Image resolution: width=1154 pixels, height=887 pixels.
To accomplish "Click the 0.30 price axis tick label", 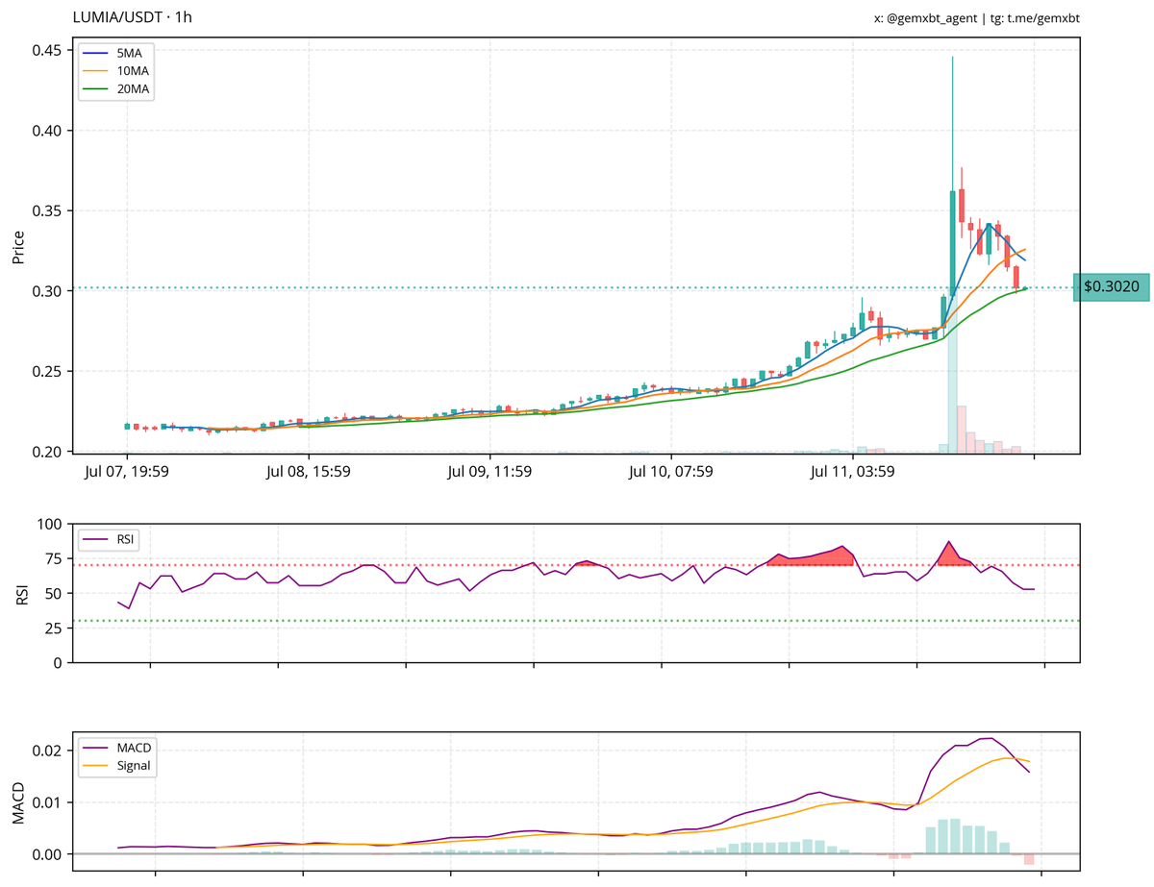I will click(48, 291).
